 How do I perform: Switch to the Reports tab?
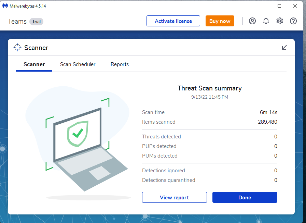(x=120, y=64)
